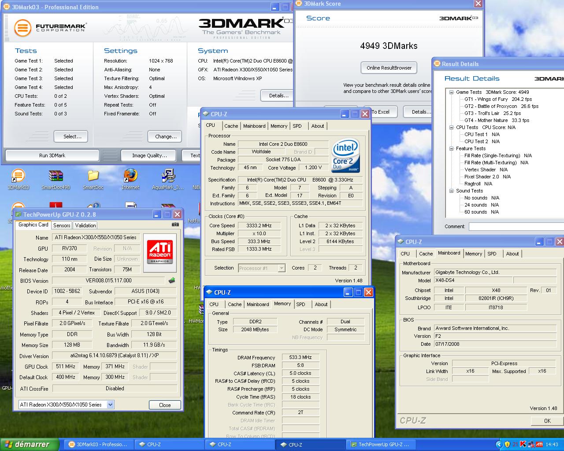Viewport: 564px width, 451px height.
Task: Collapse the Feature Tests tree node
Action: click(452, 148)
